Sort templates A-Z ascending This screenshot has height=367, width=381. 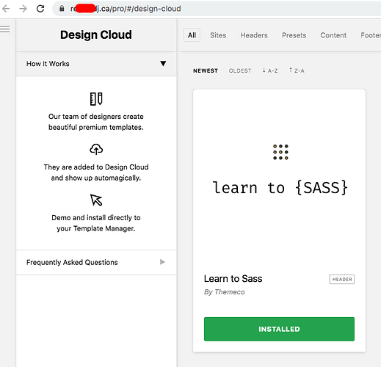(270, 70)
